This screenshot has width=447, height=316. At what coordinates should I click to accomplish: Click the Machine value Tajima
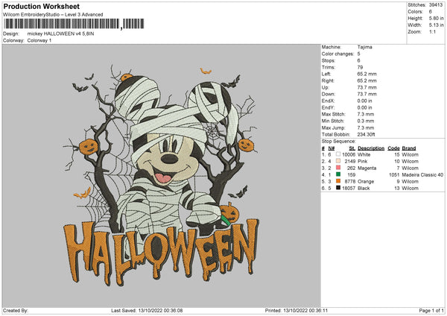[365, 47]
